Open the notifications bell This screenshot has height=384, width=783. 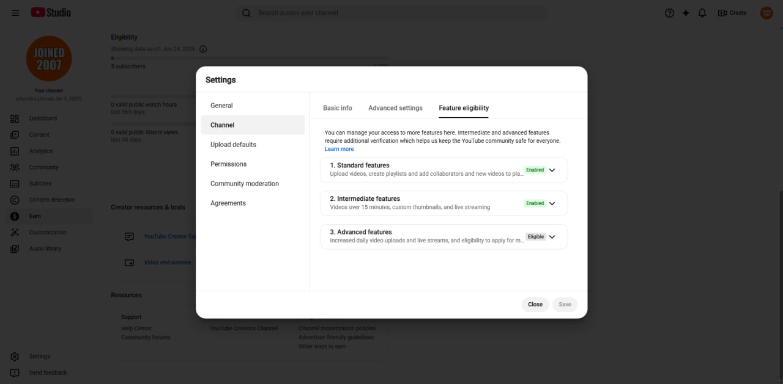(702, 13)
